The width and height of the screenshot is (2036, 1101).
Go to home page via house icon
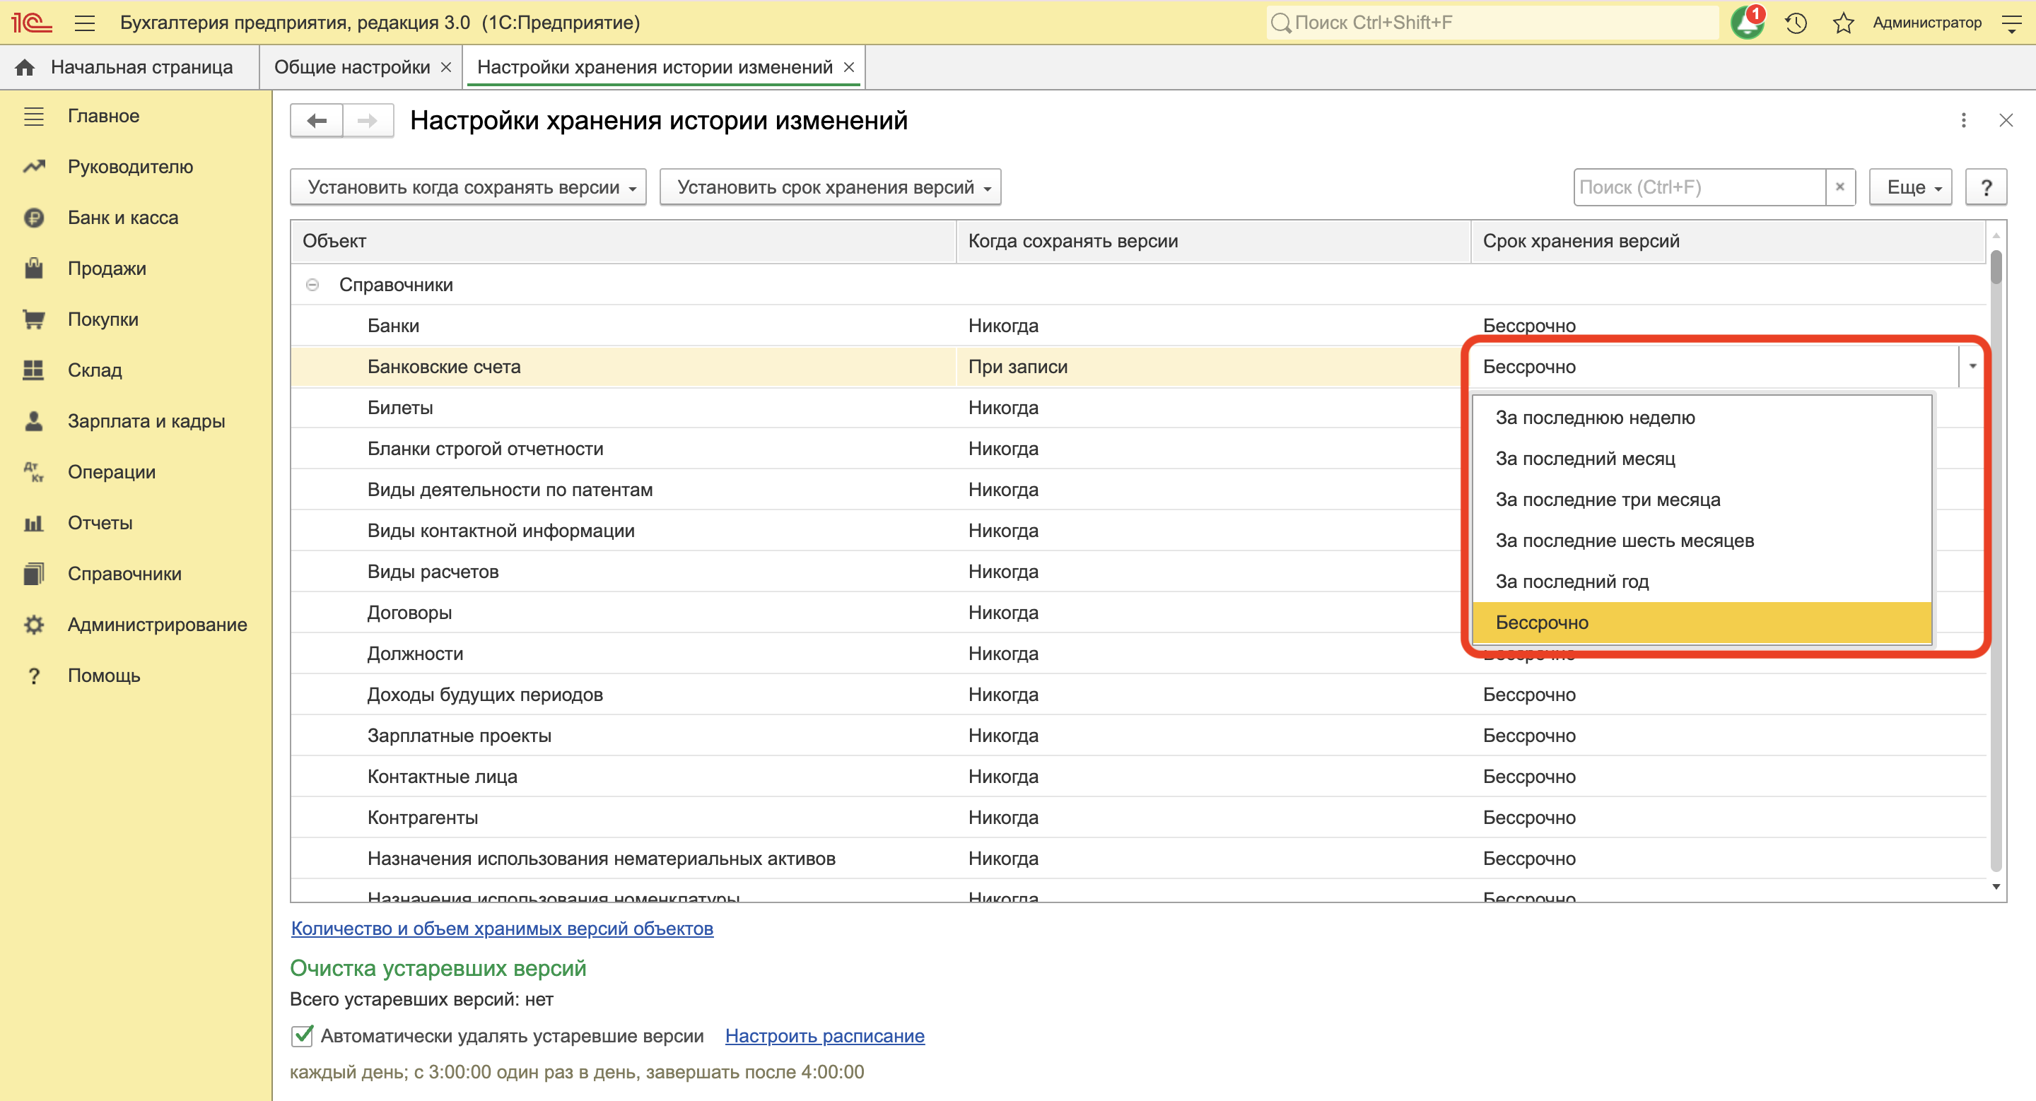coord(25,67)
